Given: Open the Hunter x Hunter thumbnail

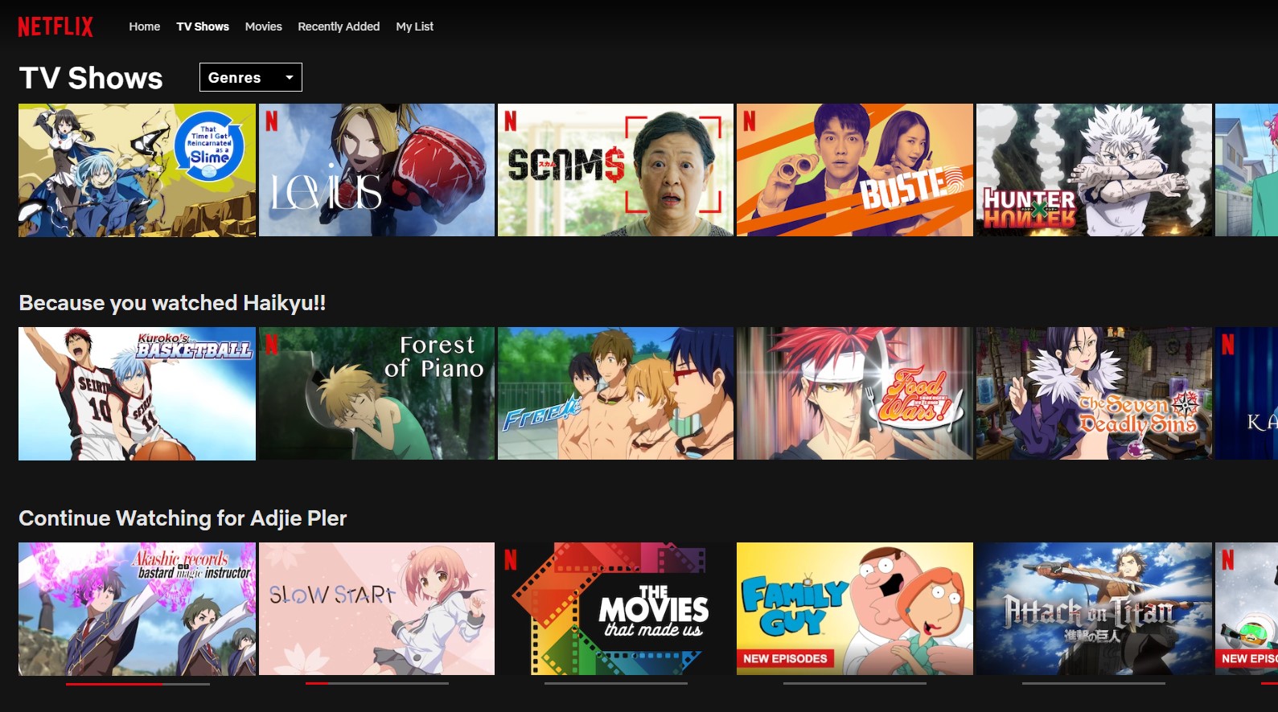Looking at the screenshot, I should pyautogui.click(x=1094, y=170).
